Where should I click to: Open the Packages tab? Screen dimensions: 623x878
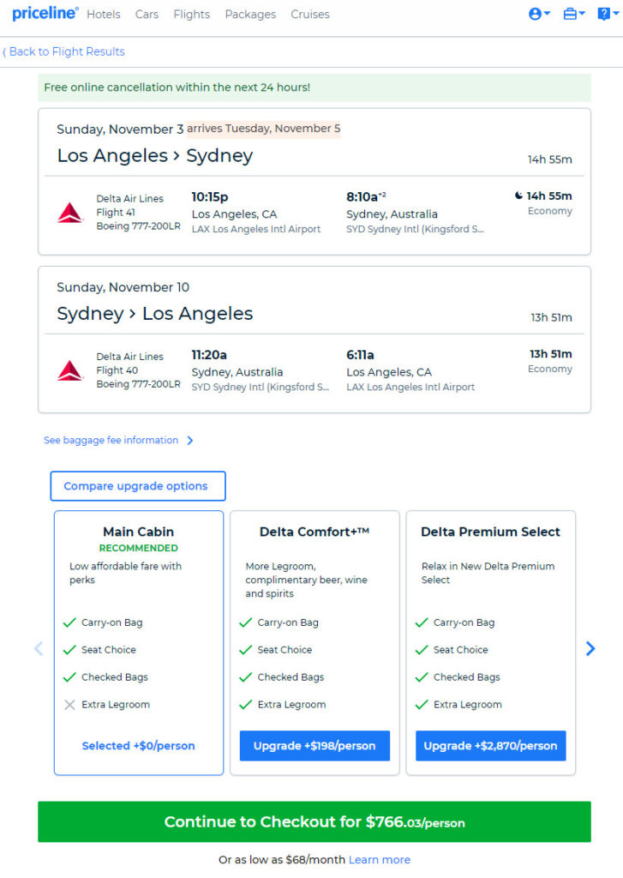point(250,15)
